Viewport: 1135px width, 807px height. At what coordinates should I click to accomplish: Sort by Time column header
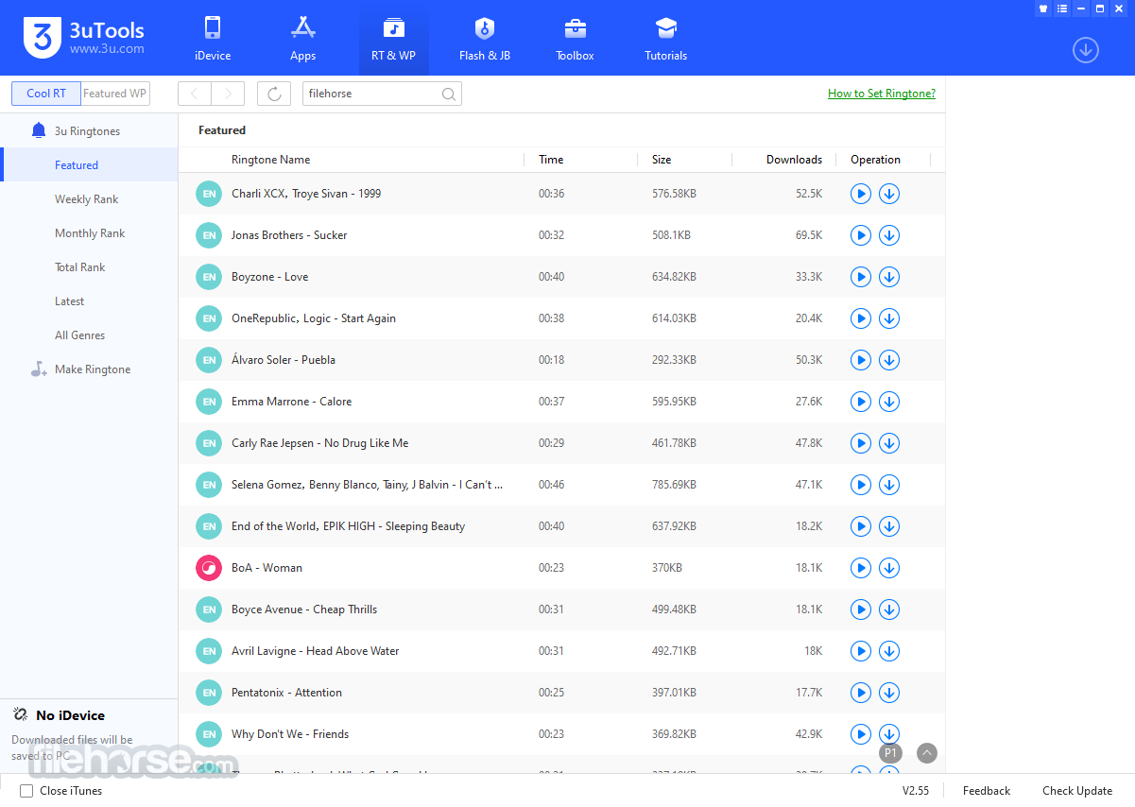(551, 160)
